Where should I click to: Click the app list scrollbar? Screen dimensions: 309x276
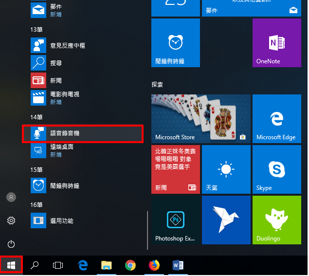click(147, 231)
